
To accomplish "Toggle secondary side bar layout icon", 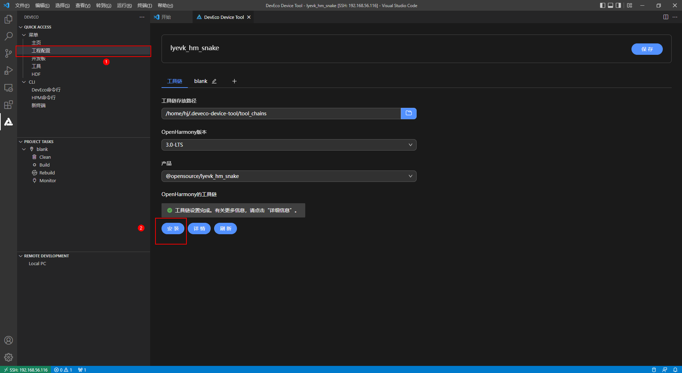I will pos(618,5).
